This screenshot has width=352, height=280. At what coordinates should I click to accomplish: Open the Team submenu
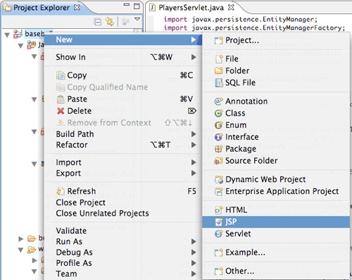123,274
